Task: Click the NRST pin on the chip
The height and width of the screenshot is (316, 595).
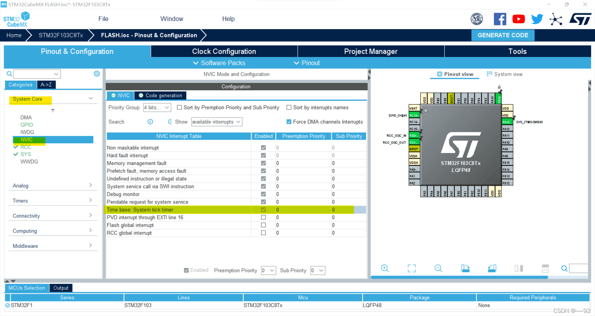Action: tap(414, 149)
